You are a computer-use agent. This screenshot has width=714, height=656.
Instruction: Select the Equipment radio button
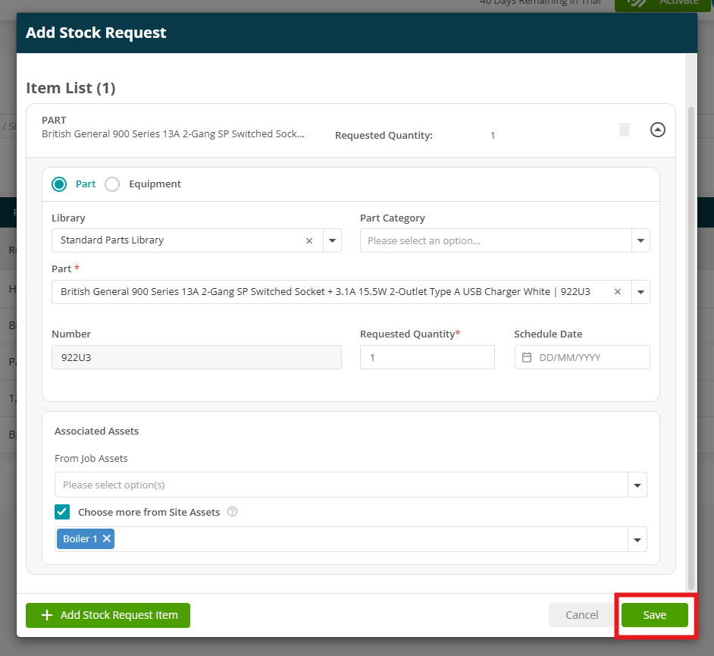[112, 184]
